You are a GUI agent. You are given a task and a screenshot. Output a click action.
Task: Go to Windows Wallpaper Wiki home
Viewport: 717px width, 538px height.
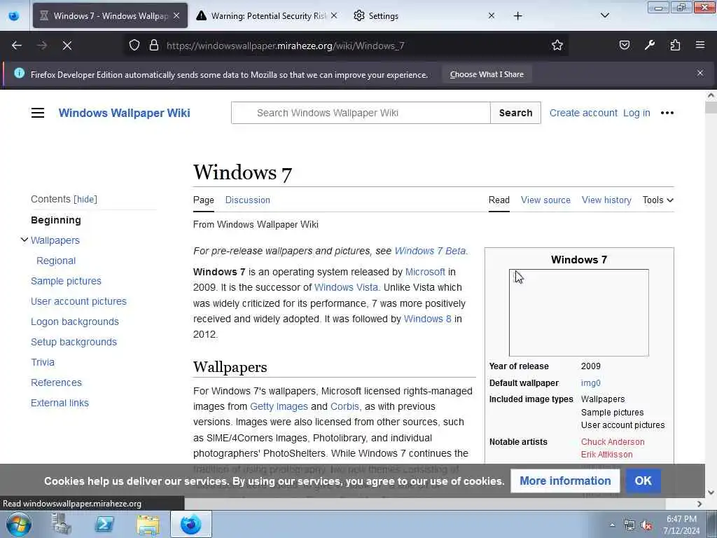tap(125, 113)
